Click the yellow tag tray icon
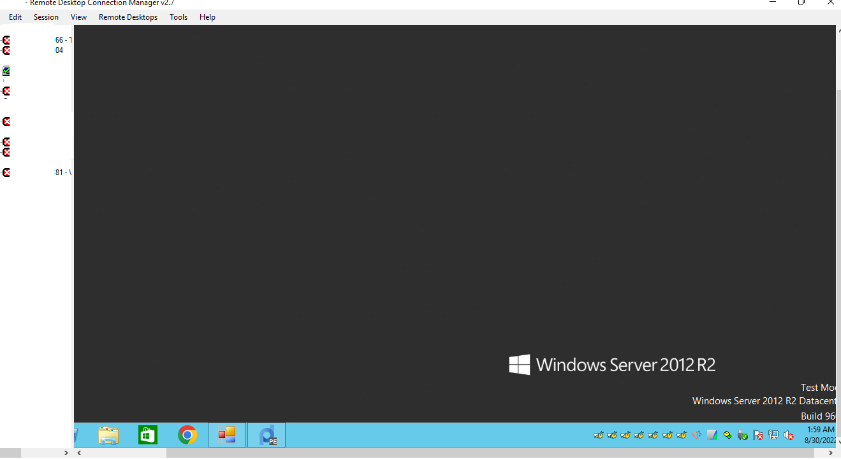Screen dimensions: 841x459 tap(728, 435)
